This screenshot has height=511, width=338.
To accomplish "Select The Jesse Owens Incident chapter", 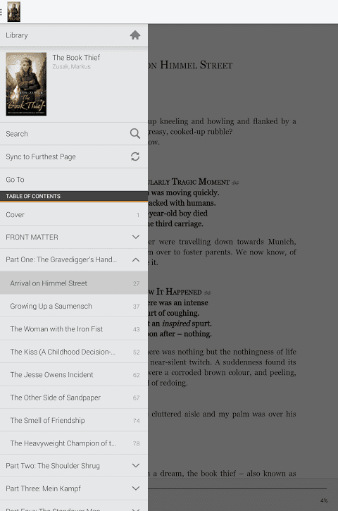I will pos(74,374).
